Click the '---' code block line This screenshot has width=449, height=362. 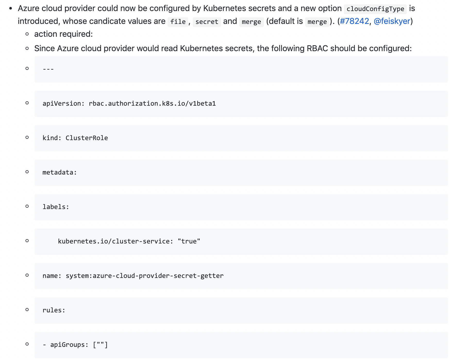[x=241, y=69]
